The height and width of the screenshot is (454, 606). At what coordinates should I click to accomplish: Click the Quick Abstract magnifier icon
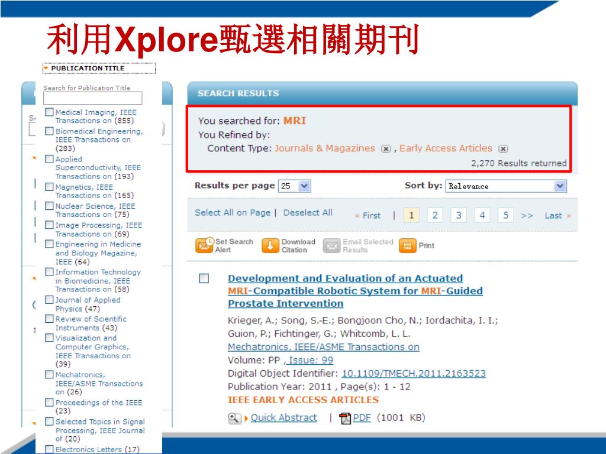click(x=234, y=418)
